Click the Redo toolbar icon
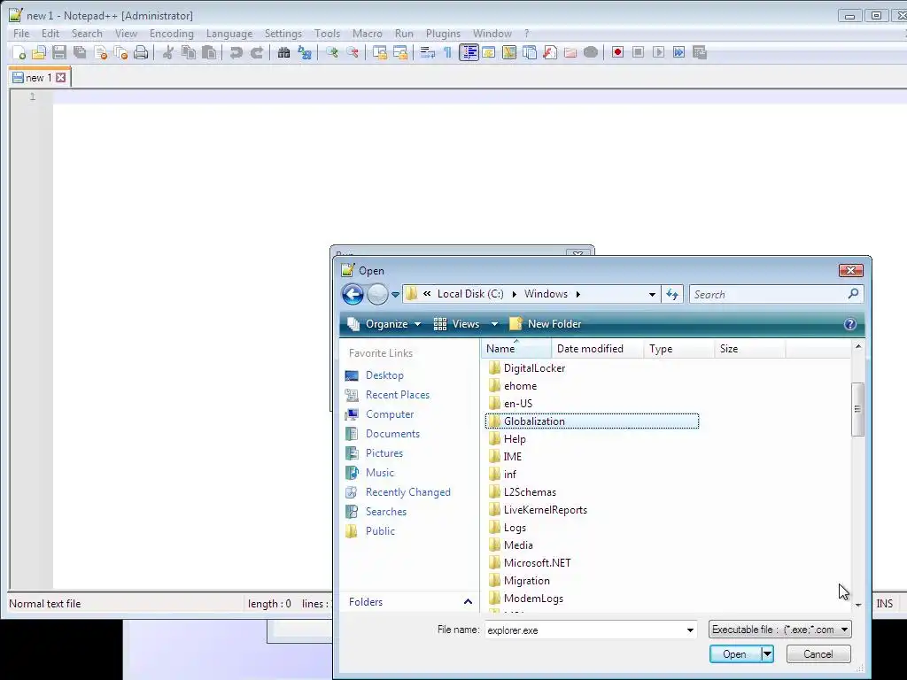This screenshot has height=680, width=907. [257, 52]
